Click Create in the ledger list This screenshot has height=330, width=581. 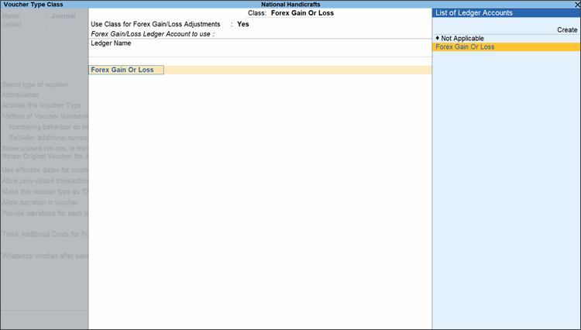(567, 29)
